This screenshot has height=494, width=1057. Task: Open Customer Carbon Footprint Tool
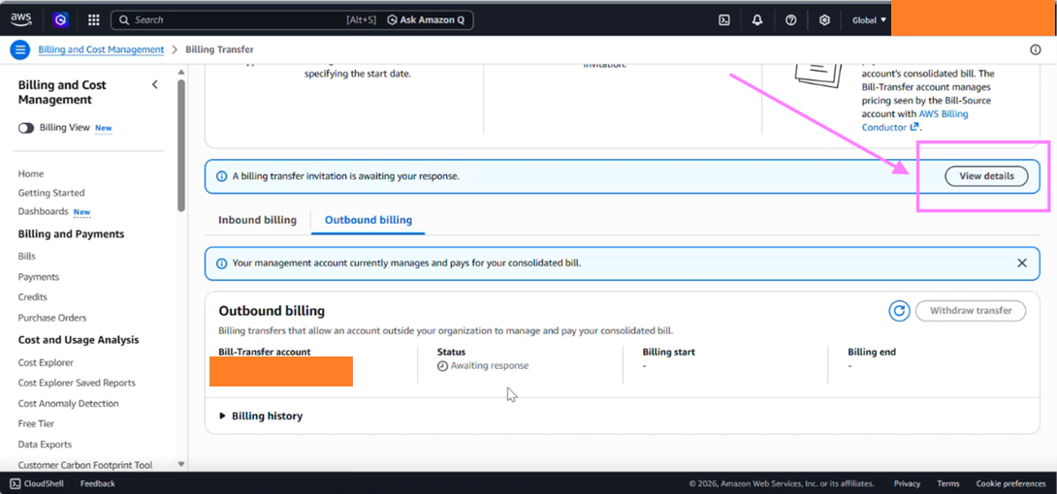tap(85, 465)
